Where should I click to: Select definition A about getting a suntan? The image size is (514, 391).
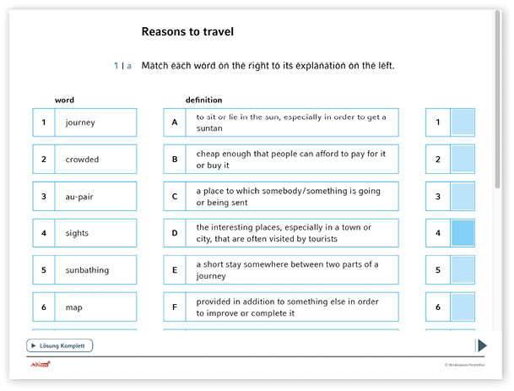281,122
